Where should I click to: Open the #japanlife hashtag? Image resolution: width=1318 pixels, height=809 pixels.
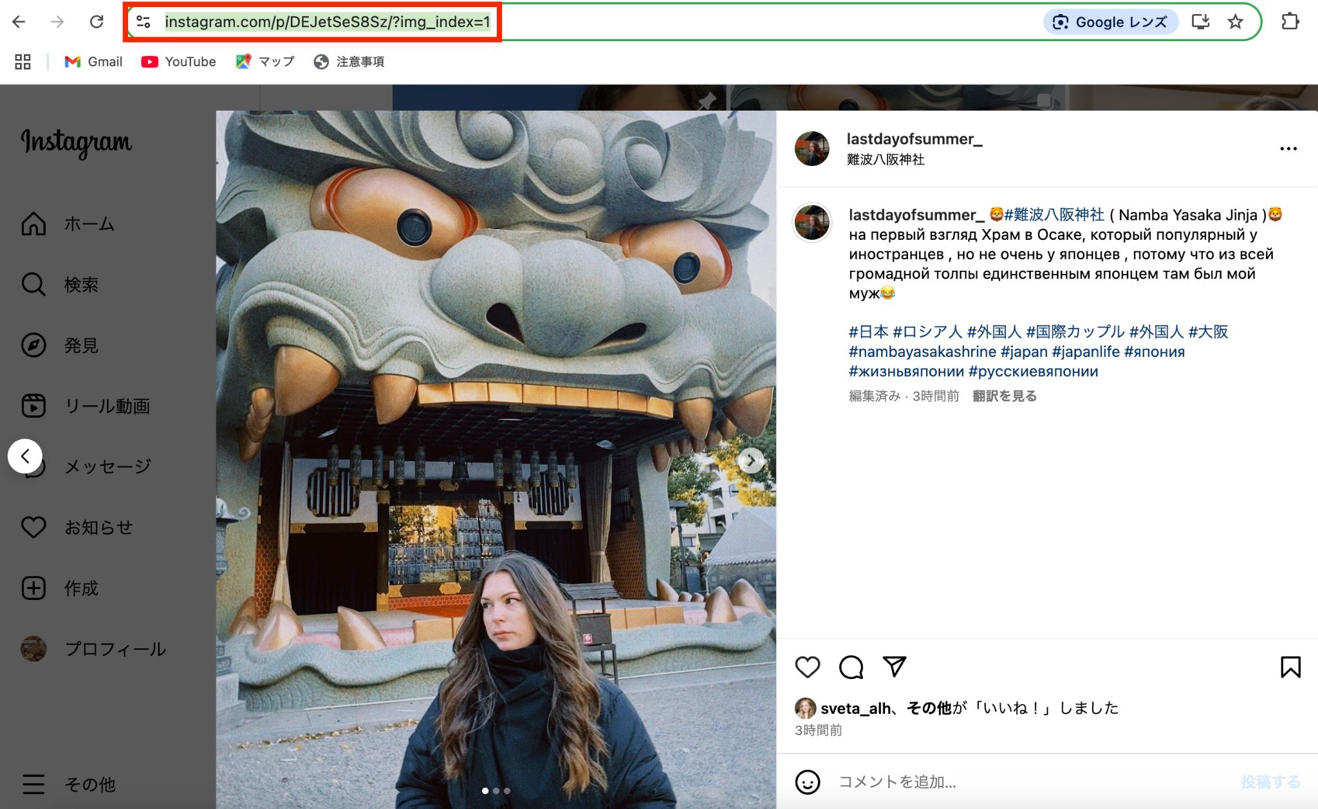coord(1086,352)
